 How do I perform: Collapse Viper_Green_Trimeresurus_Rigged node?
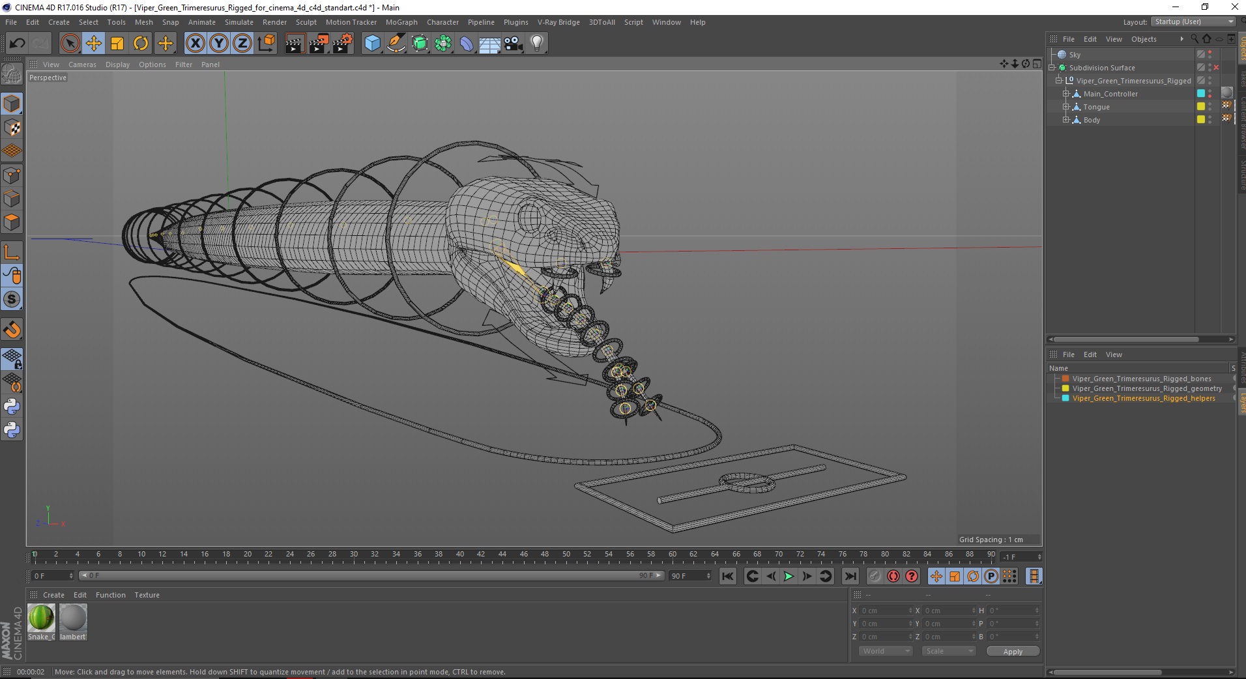point(1059,81)
